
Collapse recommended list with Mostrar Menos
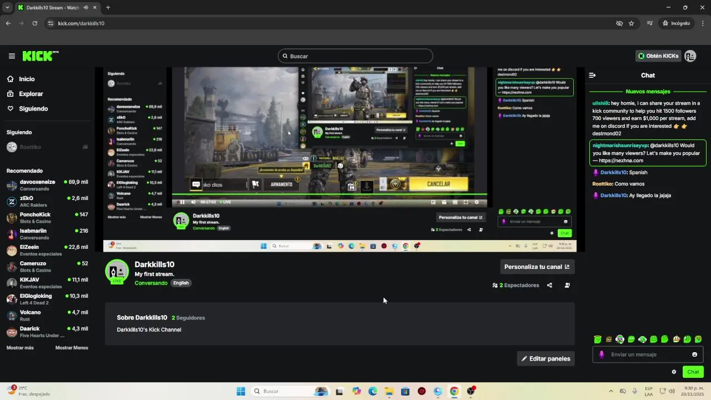click(x=72, y=348)
